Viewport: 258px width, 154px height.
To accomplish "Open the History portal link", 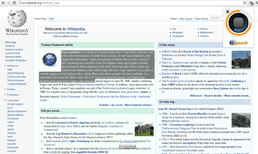I will (204, 29).
